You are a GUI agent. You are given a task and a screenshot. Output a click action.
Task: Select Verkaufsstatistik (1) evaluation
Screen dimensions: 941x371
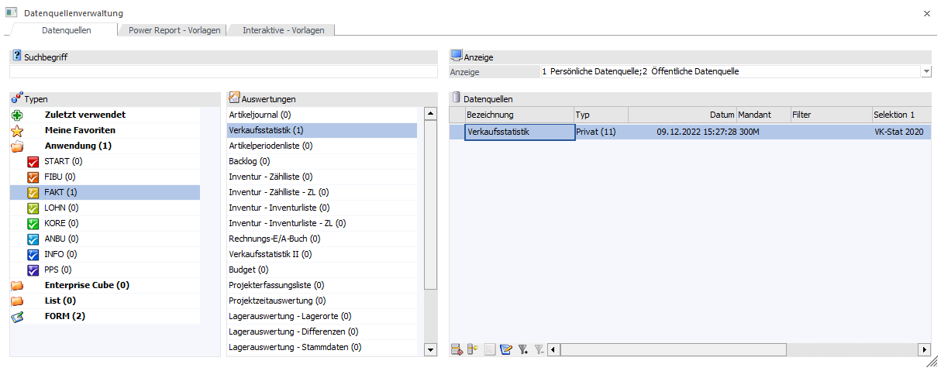point(322,130)
